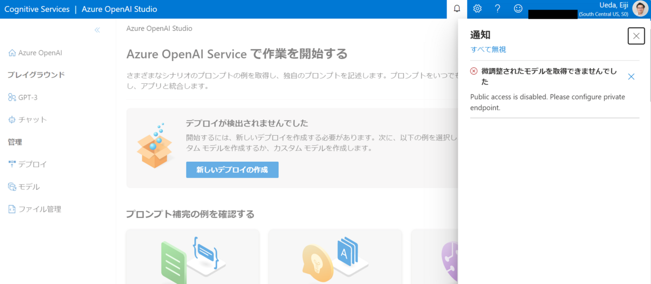Click the feedback smiley icon

(x=518, y=9)
